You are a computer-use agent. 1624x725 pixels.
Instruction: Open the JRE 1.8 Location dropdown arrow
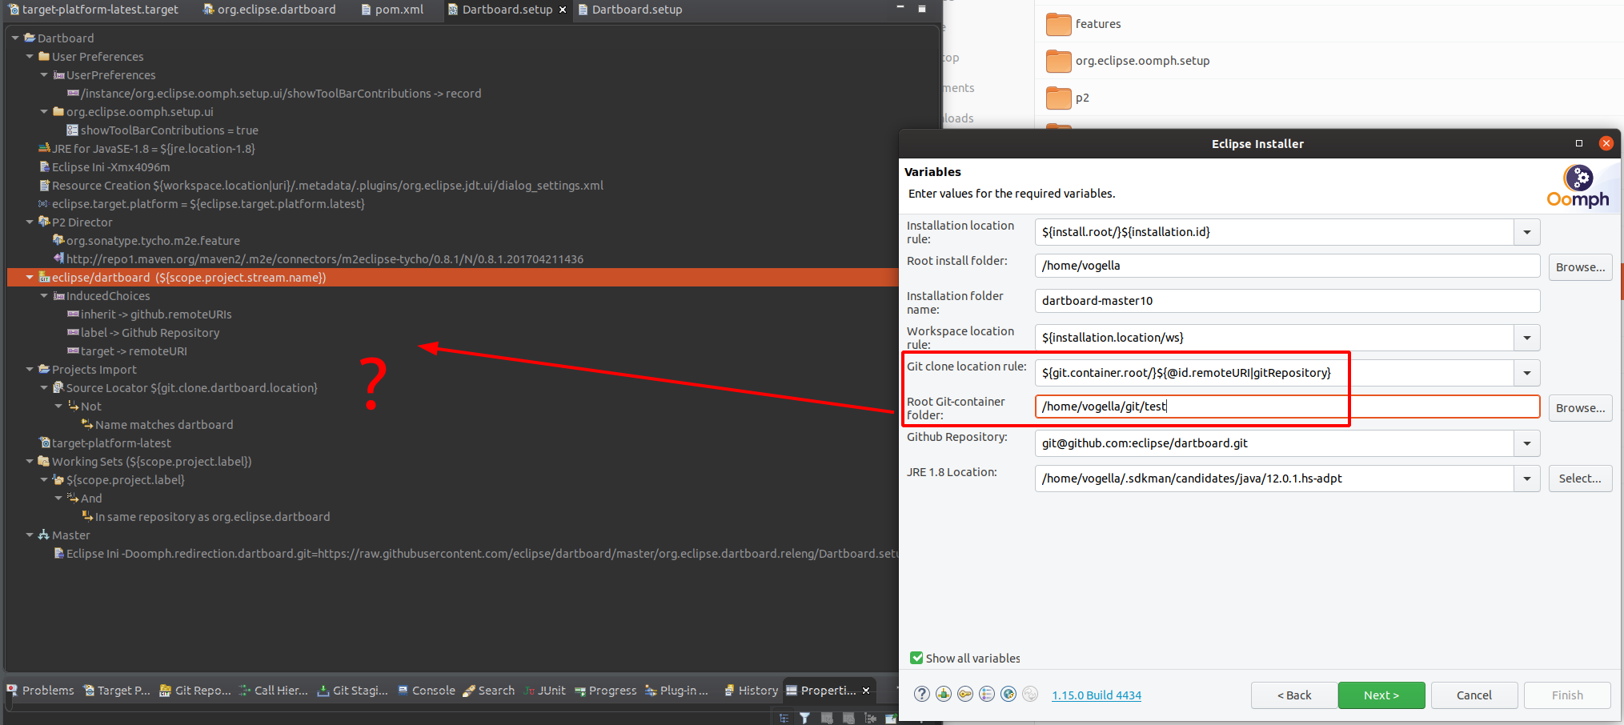click(x=1527, y=479)
